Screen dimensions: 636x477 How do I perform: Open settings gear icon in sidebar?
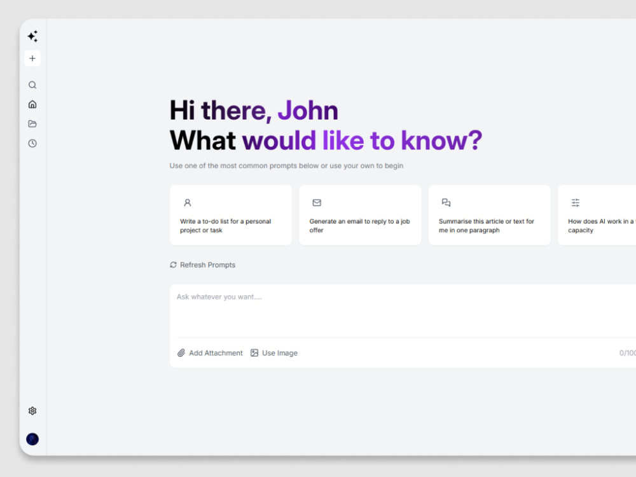(32, 411)
